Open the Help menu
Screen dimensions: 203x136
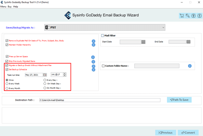[16, 6]
